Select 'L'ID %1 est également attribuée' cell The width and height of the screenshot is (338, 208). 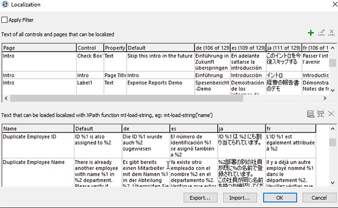pyautogui.click(x=291, y=145)
